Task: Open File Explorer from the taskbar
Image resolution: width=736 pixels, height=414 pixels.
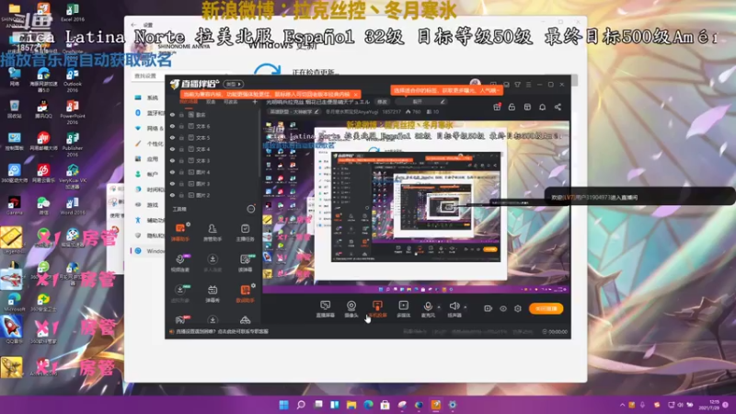Action: coord(351,405)
